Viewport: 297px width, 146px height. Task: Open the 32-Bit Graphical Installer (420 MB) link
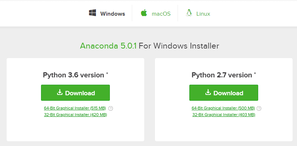(x=75, y=115)
